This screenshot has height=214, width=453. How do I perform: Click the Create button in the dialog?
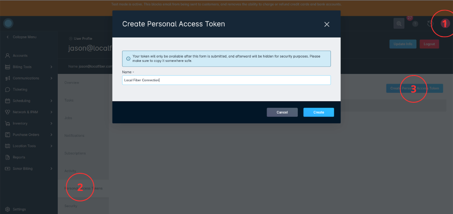point(318,112)
